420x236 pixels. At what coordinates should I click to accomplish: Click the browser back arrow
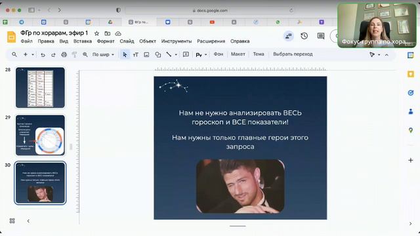click(49, 10)
